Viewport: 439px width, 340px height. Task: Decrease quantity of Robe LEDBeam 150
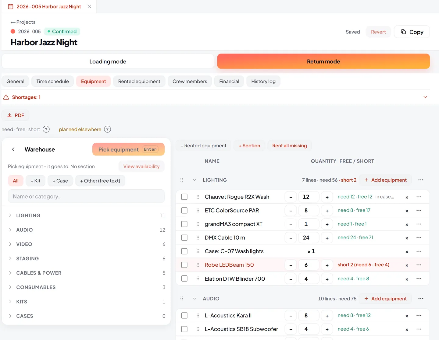(x=291, y=265)
